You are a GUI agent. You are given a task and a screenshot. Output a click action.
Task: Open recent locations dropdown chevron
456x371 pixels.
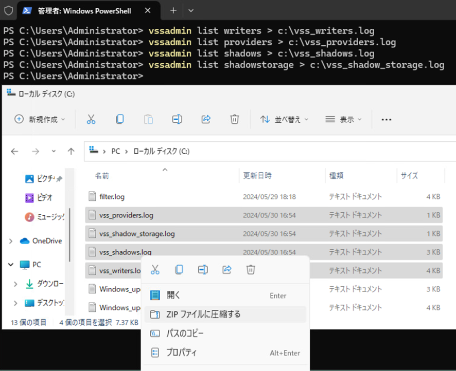coord(54,151)
